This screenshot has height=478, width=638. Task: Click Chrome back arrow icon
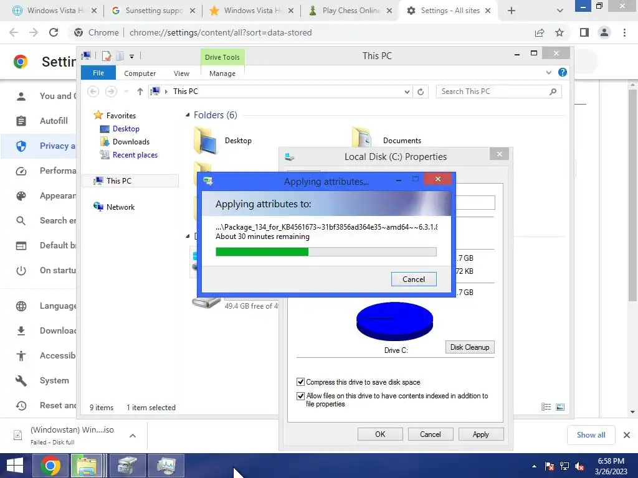[14, 32]
